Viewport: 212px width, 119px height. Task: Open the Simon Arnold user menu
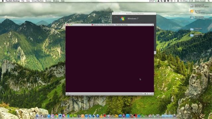pos(200,1)
